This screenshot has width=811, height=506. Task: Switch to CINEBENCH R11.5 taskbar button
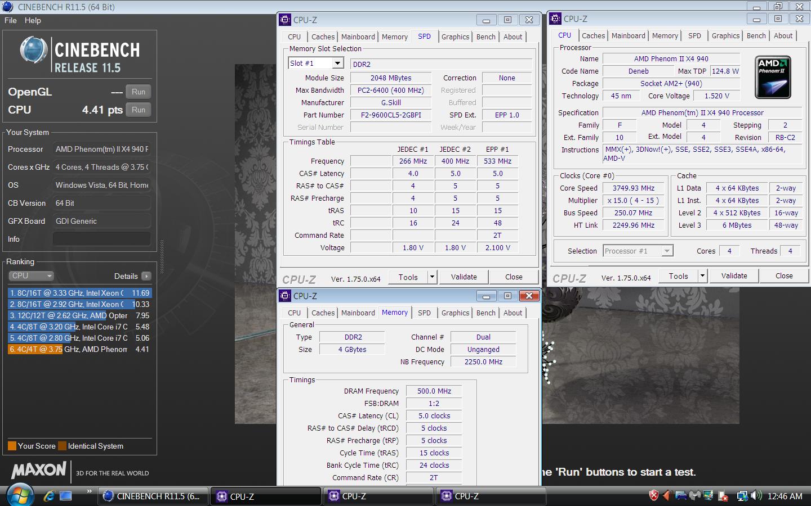pos(153,496)
